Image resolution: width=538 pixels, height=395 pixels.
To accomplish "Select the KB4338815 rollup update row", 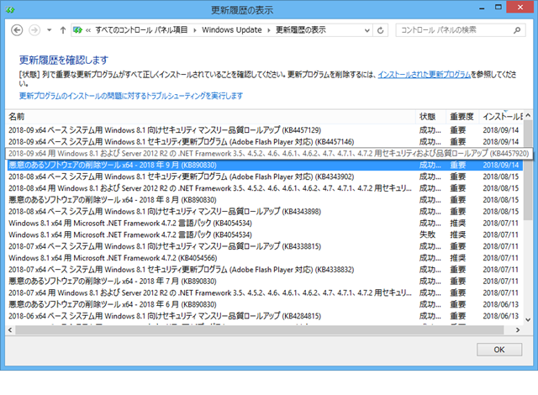I will coord(265,246).
